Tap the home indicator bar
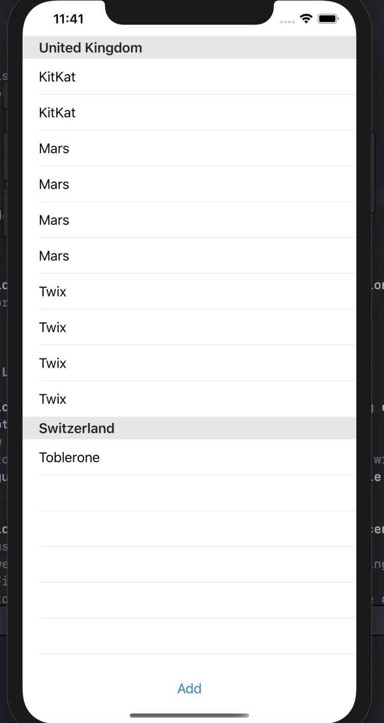 pos(189,715)
